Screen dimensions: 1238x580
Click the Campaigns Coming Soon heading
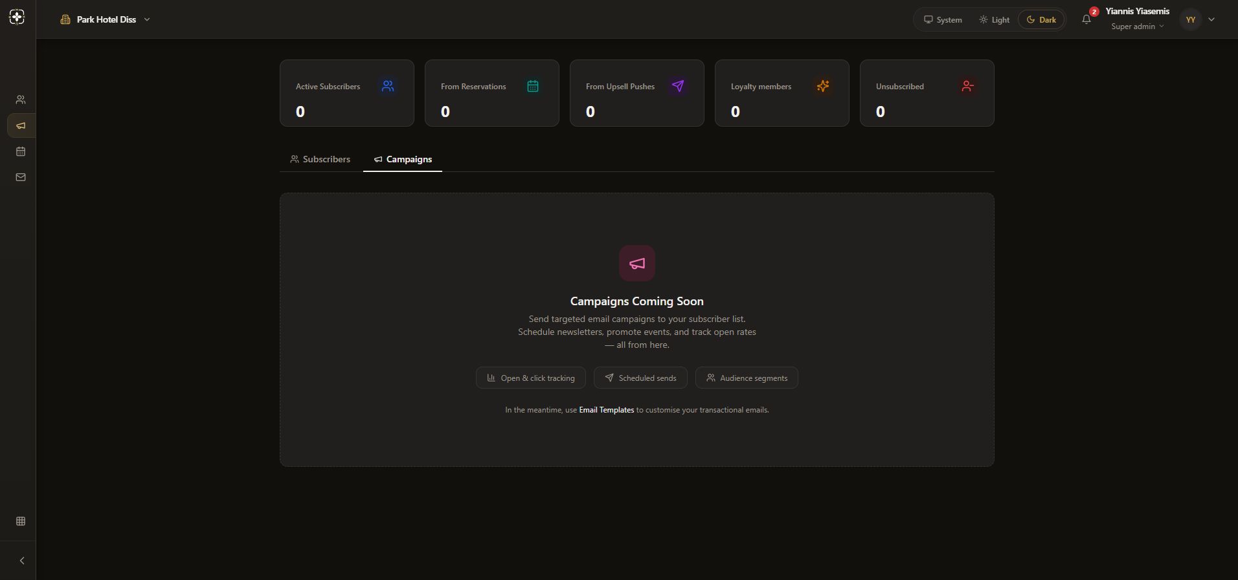[637, 301]
